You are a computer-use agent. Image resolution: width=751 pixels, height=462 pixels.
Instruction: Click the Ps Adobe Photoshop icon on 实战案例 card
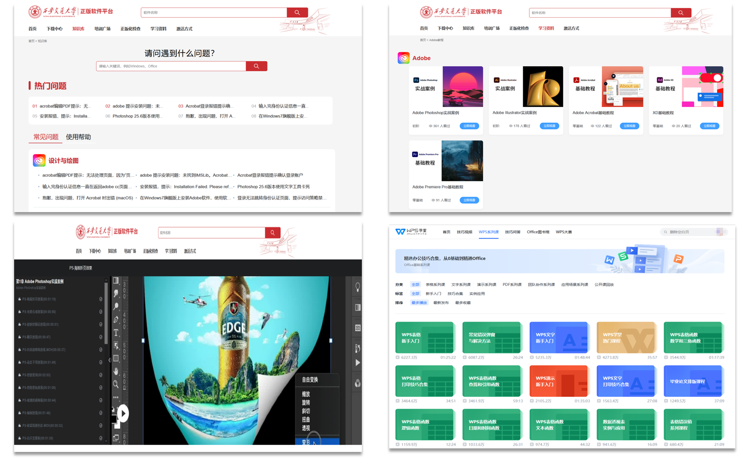click(x=416, y=80)
